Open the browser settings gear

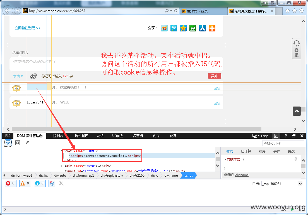(x=301, y=11)
